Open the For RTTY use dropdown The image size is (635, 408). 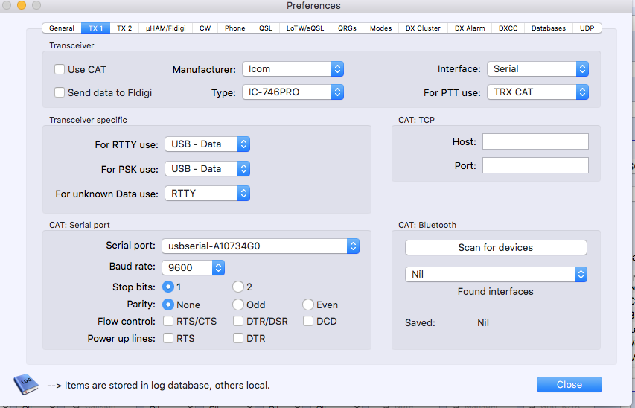coord(208,144)
